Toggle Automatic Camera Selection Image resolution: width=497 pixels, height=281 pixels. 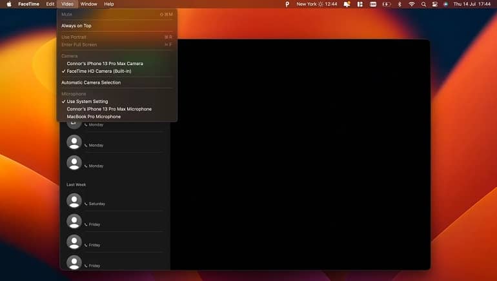coord(117,82)
